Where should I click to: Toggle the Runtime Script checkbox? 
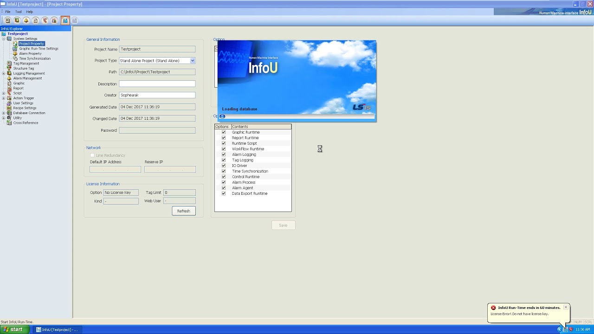pyautogui.click(x=224, y=143)
